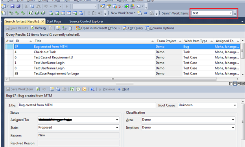
Task: Click the new-item icon at start of second toolbar
Action: click(x=3, y=13)
